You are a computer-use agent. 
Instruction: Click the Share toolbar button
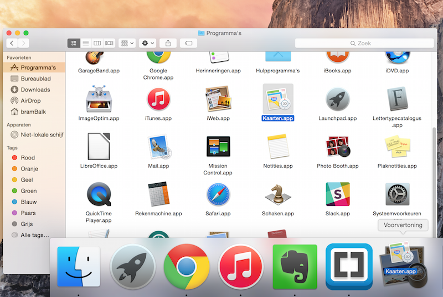(x=168, y=43)
